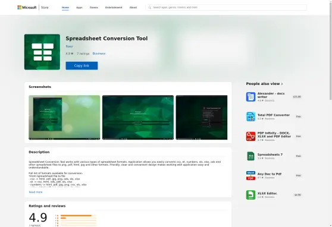
Task: Open the Business category link
Action: 99,53
